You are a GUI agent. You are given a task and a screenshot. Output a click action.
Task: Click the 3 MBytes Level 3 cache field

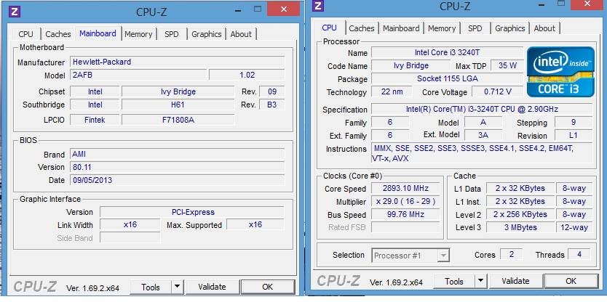point(520,227)
